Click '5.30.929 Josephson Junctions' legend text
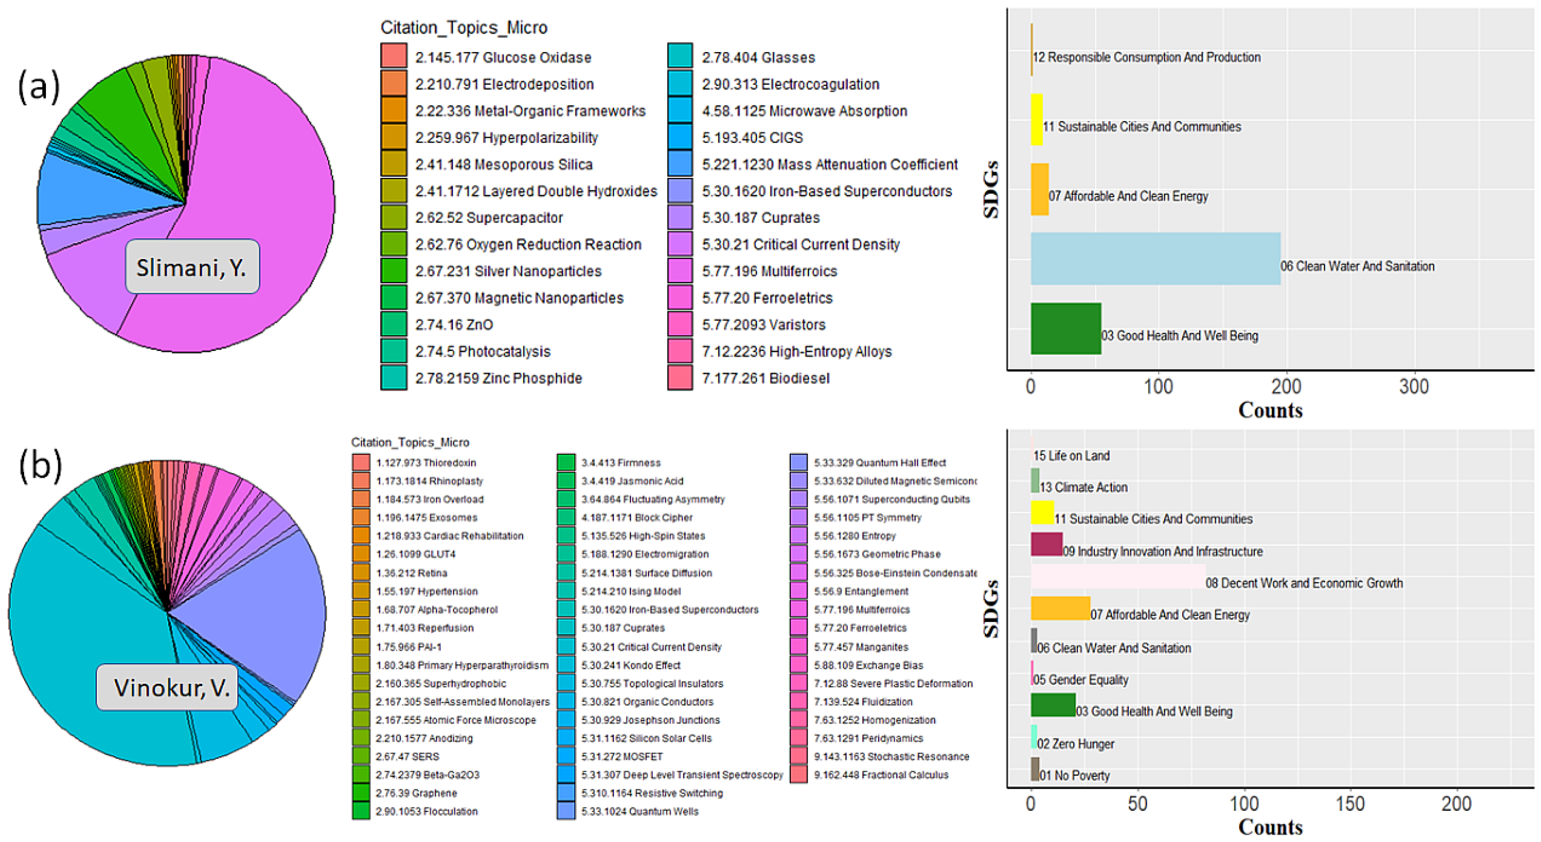Screen dimensions: 1541x842 point(650,720)
